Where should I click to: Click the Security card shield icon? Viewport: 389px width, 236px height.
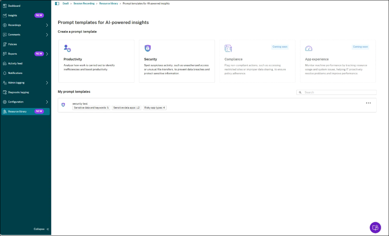(148, 48)
